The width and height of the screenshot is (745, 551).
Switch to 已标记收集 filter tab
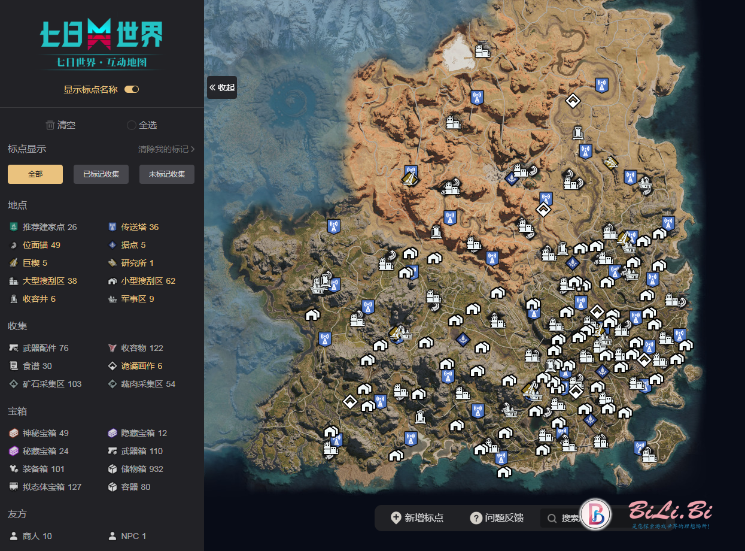click(x=101, y=174)
